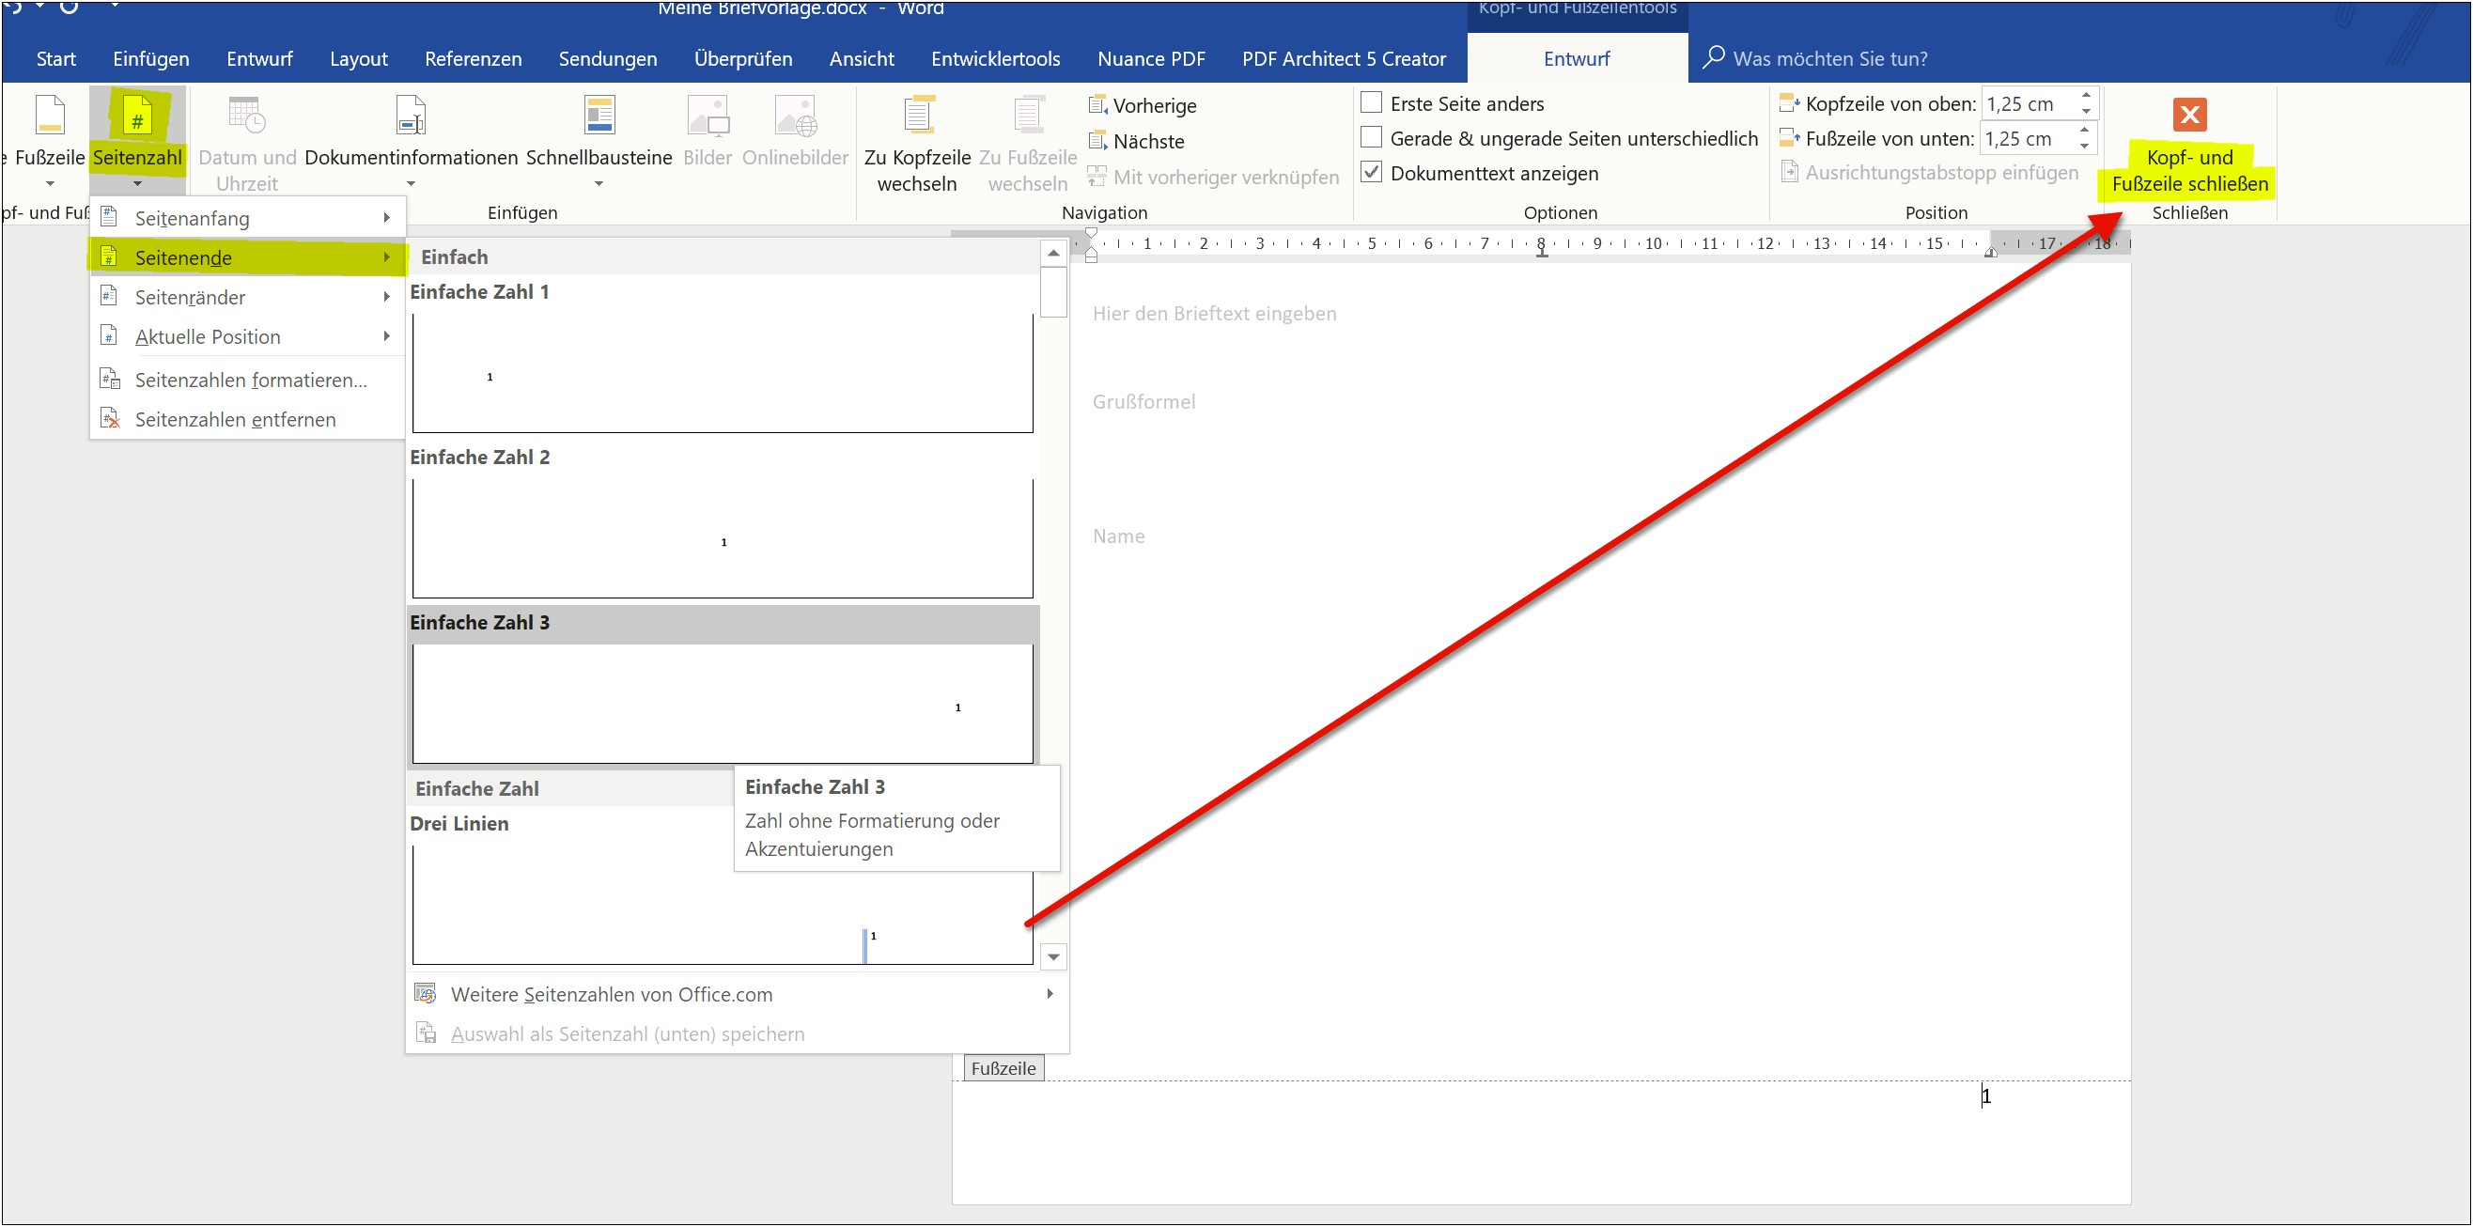Open Schnellbausteine quick parts
Image resolution: width=2473 pixels, height=1227 pixels.
[599, 141]
